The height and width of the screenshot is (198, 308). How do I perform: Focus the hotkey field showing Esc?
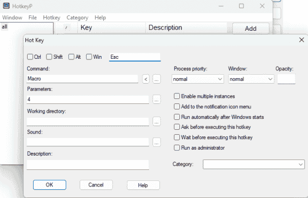click(x=135, y=57)
